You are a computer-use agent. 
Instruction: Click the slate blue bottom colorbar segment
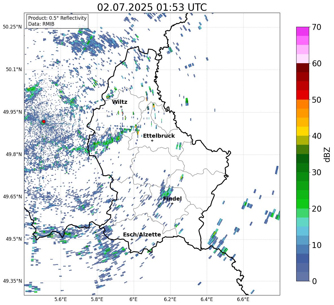(x=303, y=277)
